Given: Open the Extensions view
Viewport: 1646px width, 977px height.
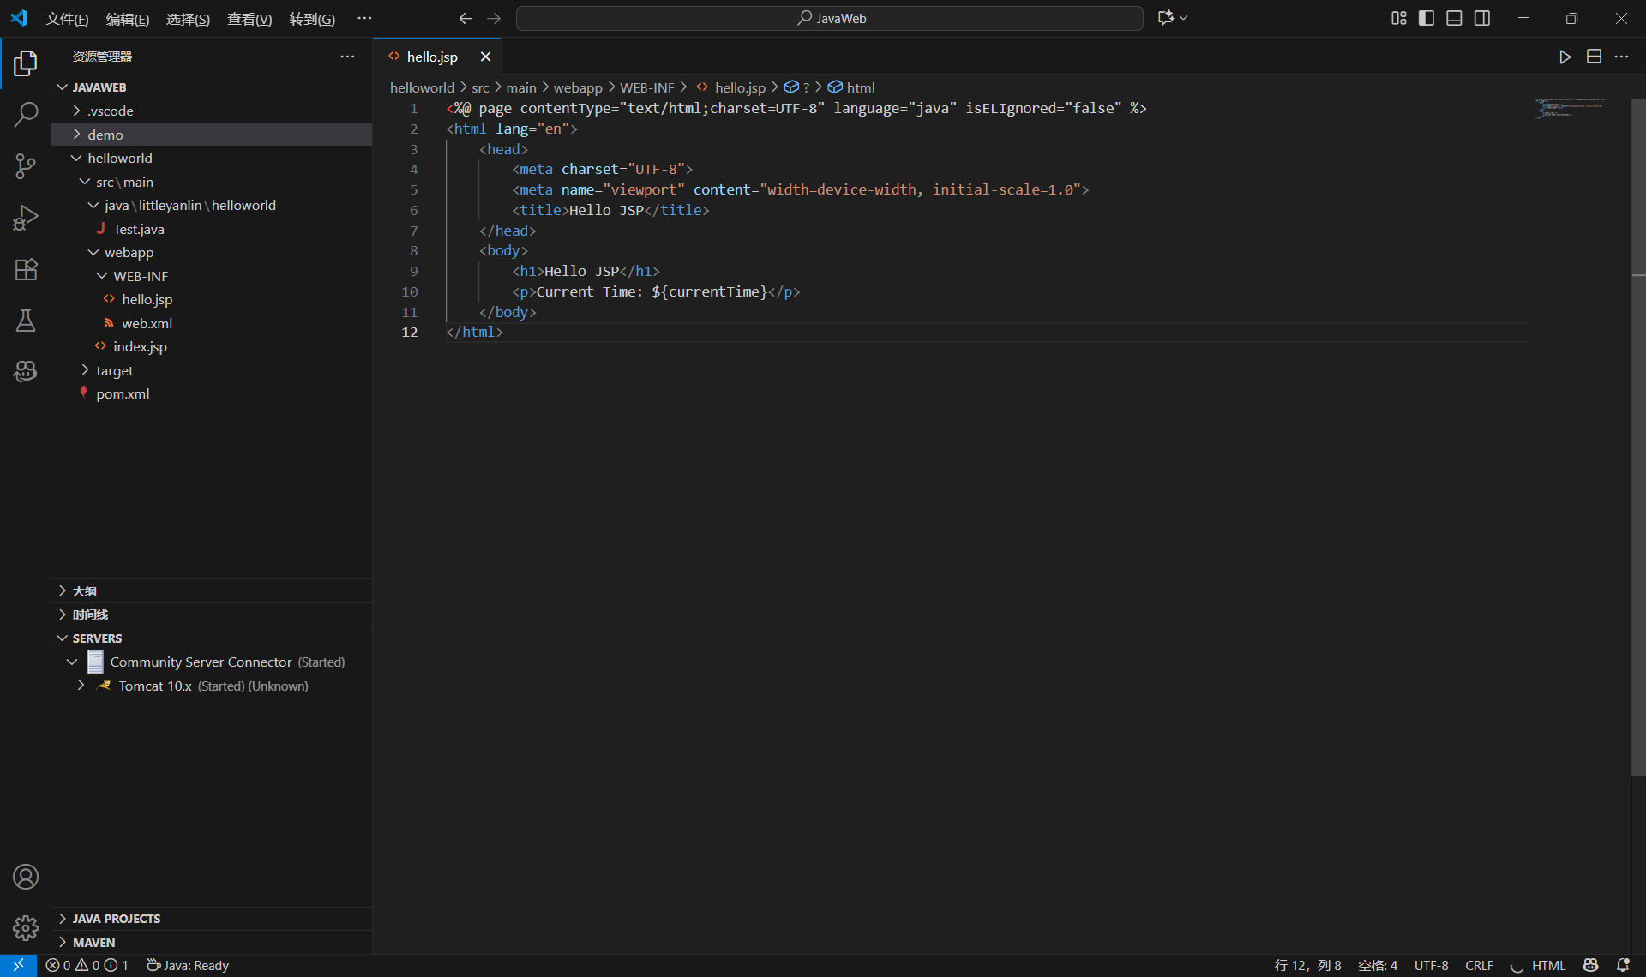Looking at the screenshot, I should (x=26, y=269).
